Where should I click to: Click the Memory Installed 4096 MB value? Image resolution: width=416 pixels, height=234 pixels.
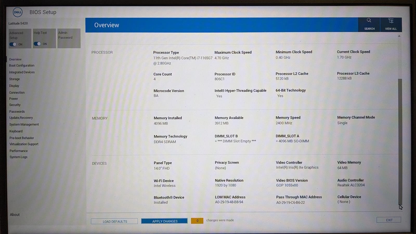161,123
